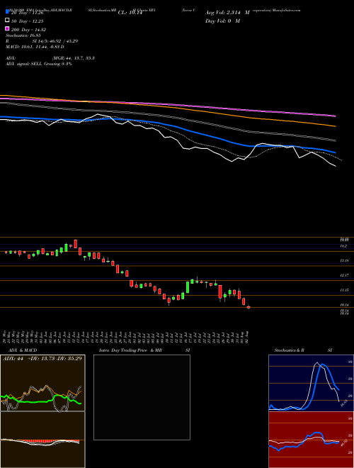Open the MACD histogram panel
The height and width of the screenshot is (468, 354).
(x=42, y=440)
